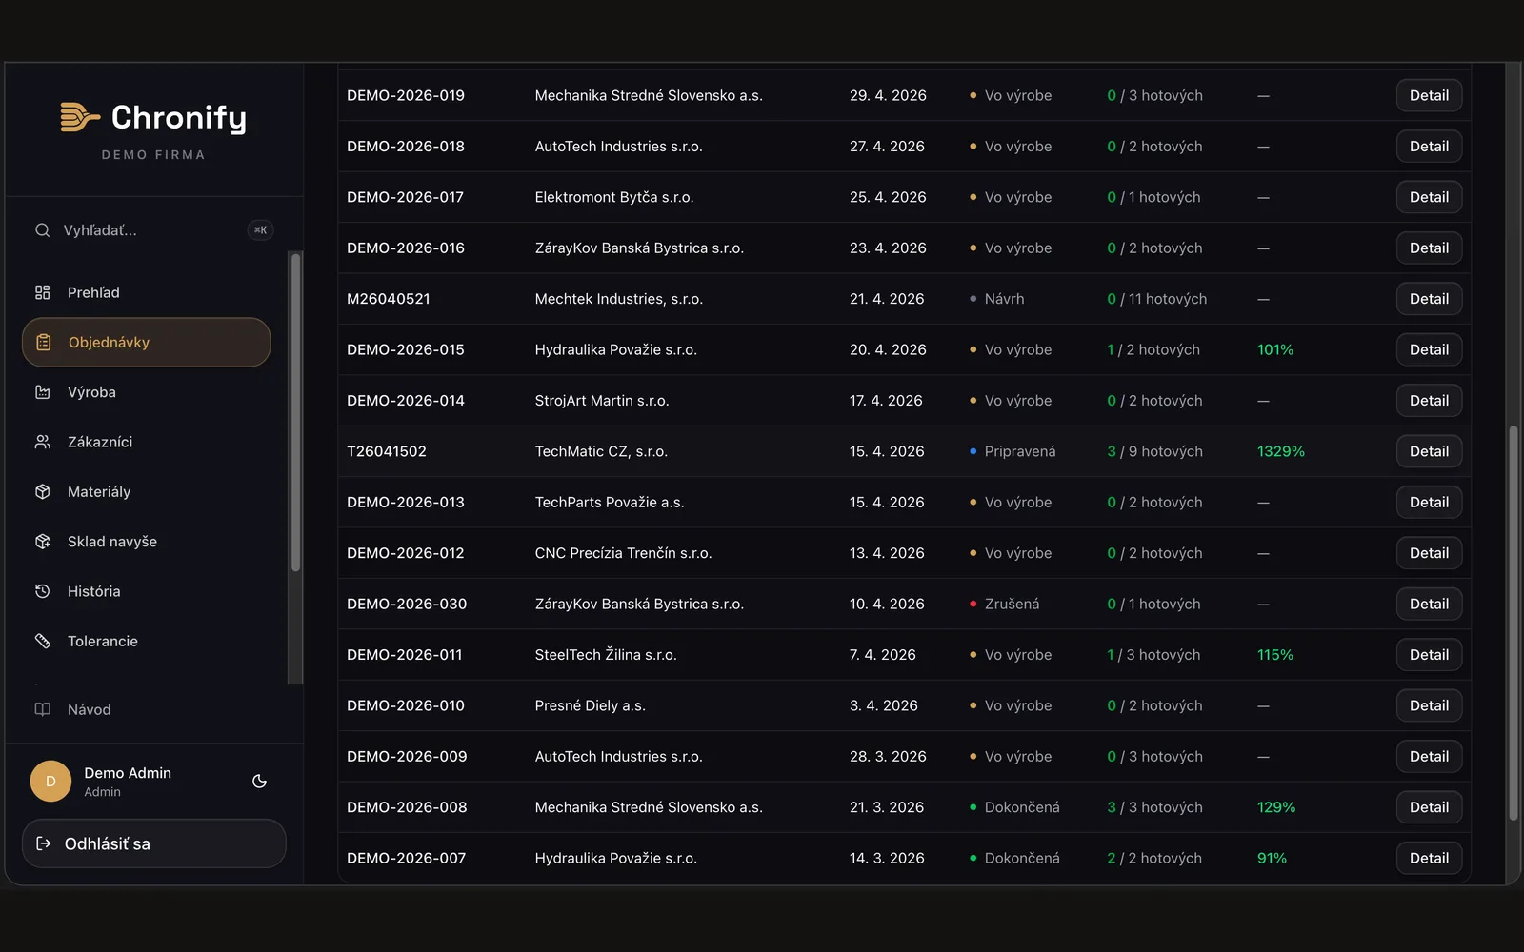Click the Sklad navyše box icon

pyautogui.click(x=43, y=542)
